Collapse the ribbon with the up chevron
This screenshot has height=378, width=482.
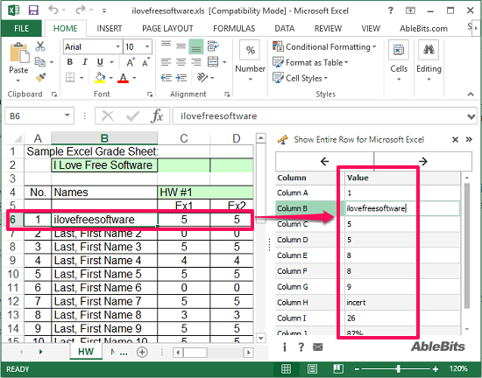tap(471, 94)
